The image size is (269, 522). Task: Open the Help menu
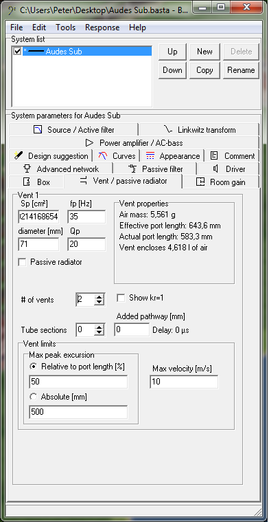point(137,28)
